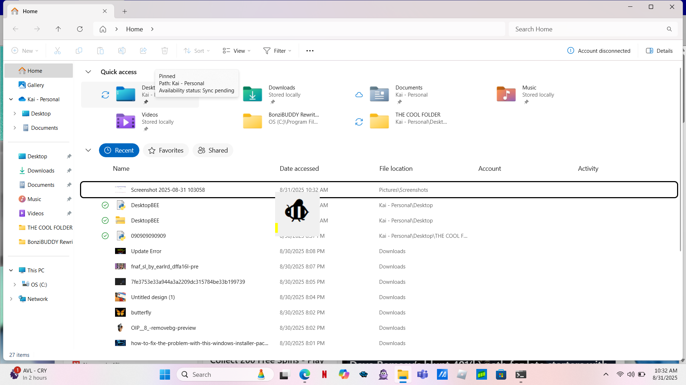The height and width of the screenshot is (385, 686).
Task: Open the Filter menu button
Action: (x=277, y=51)
